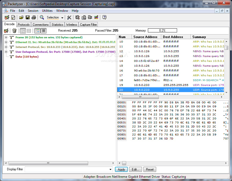Open the Help menu
The image size is (232, 181).
coord(75,11)
